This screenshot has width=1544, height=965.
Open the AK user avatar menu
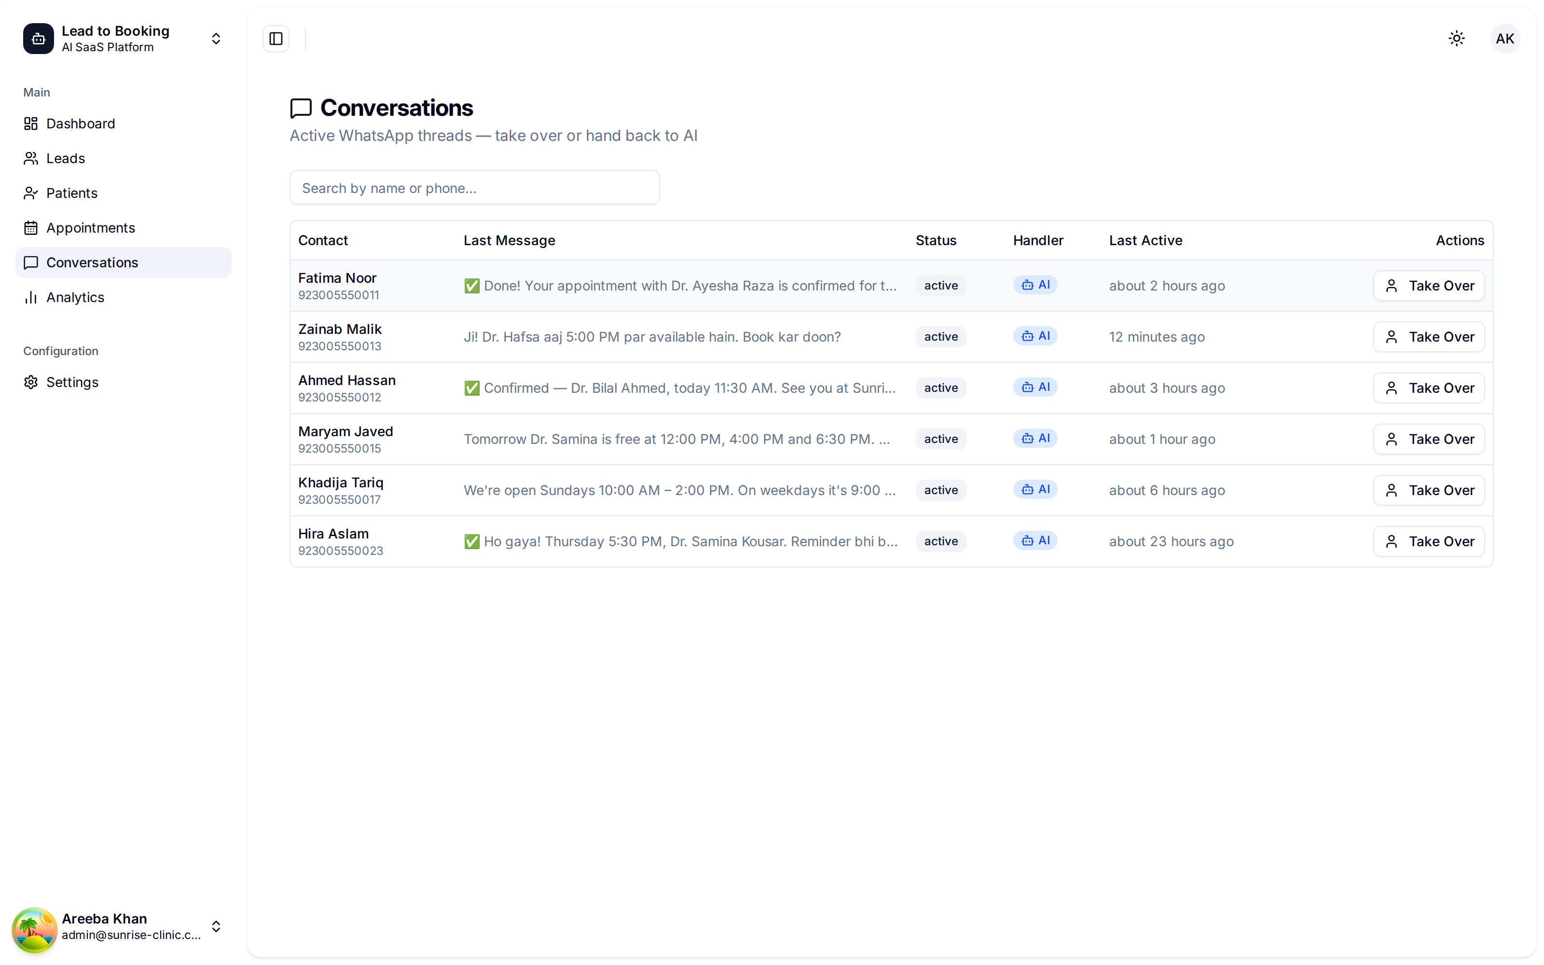[1504, 38]
